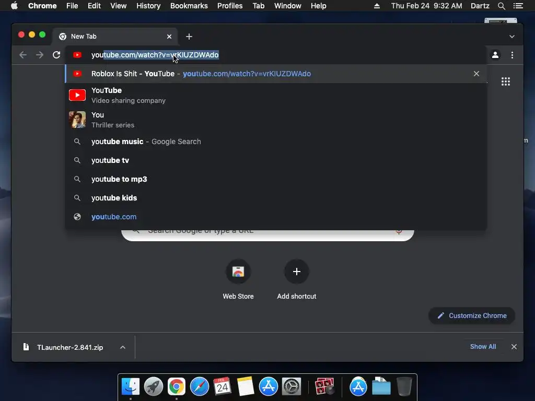
Task: Choose the youtube tv search suggestion
Action: tap(276, 160)
